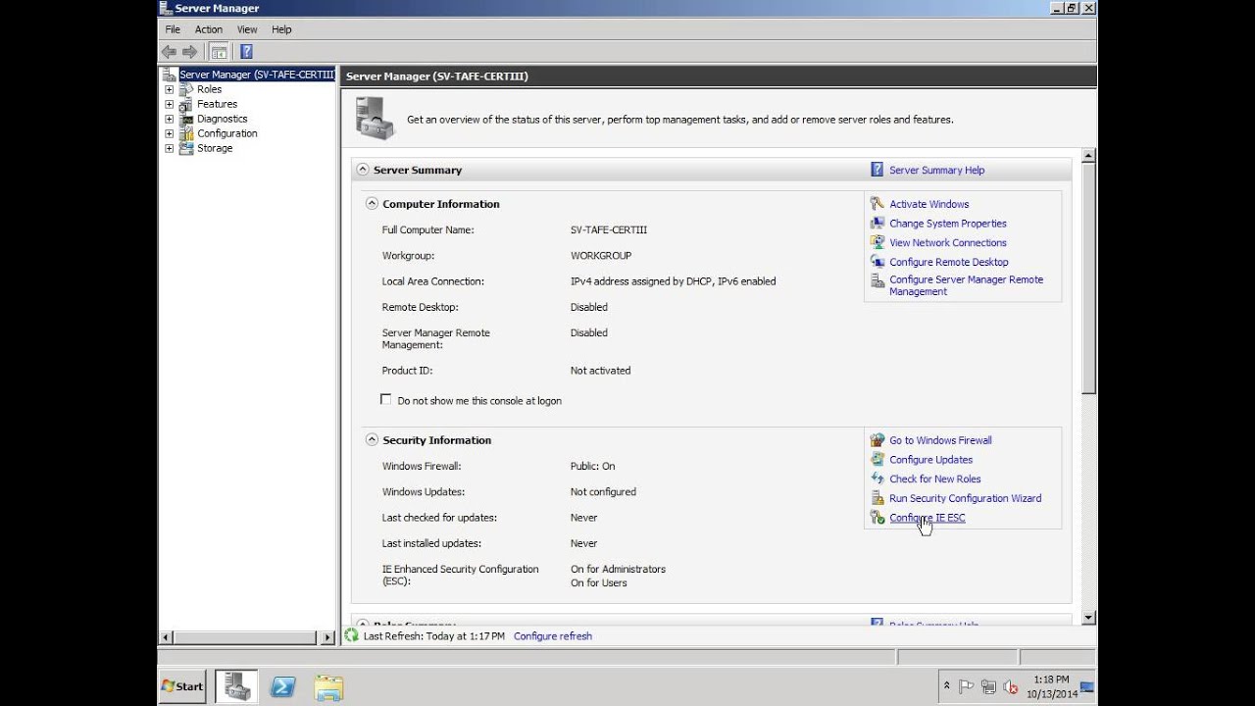1255x706 pixels.
Task: Click the 'WORKGROUP' workgroup value
Action: tap(600, 255)
